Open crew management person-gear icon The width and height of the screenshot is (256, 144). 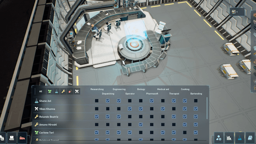click(x=219, y=138)
